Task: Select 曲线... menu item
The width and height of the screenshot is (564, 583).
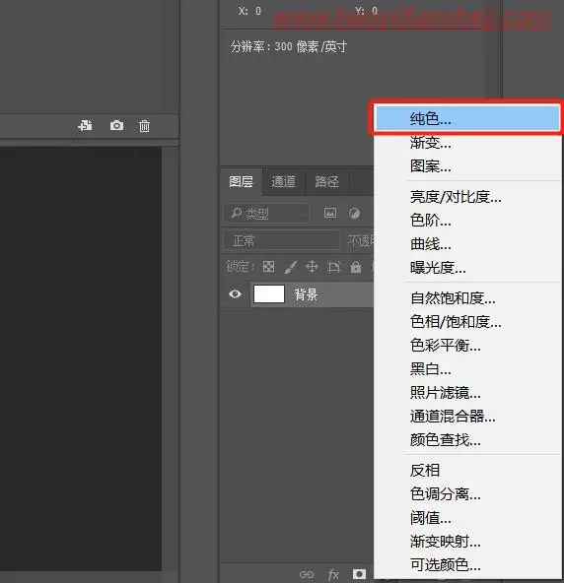Action: tap(467, 244)
